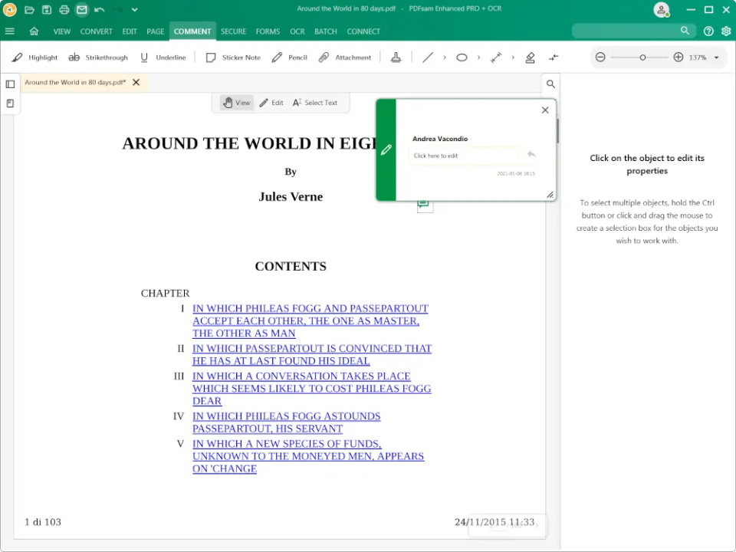
Task: Switch to View hand mode
Action: [237, 102]
